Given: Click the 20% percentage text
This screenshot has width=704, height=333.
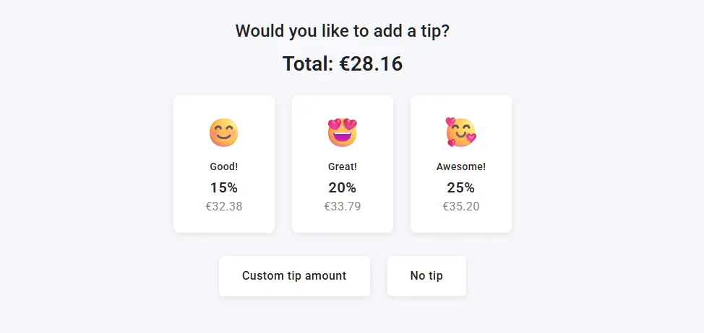Looking at the screenshot, I should click(x=343, y=188).
